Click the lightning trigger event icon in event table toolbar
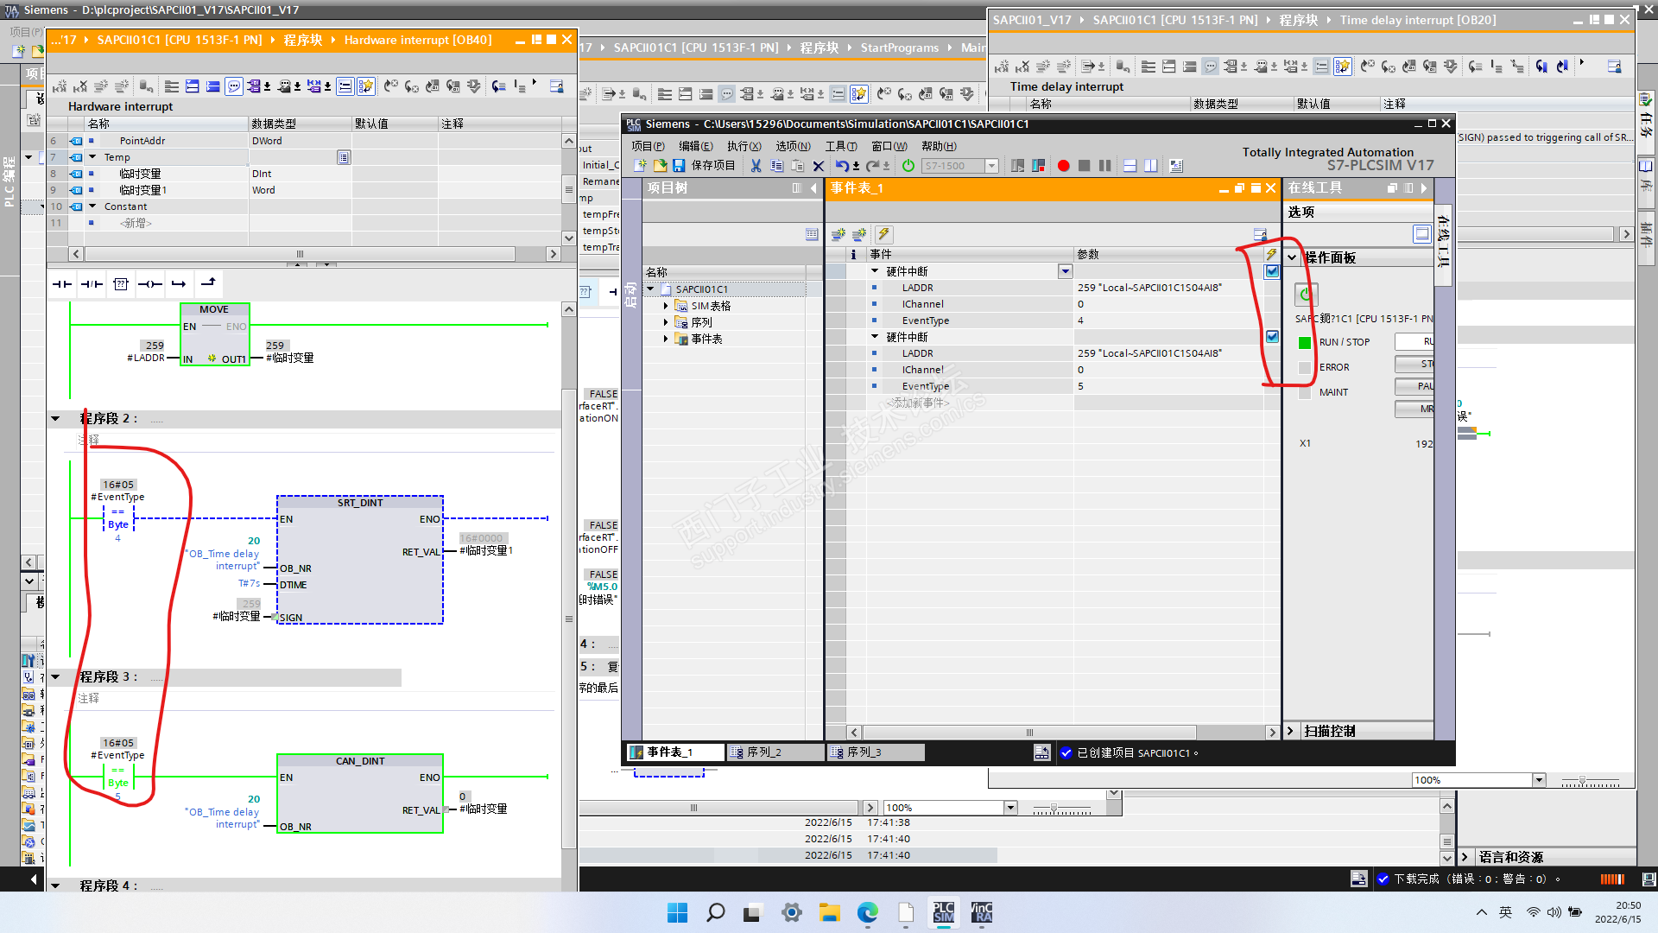Screen dimensions: 1658x933 click(883, 234)
